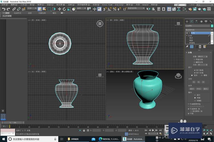Image resolution: width=214 pixels, height=142 pixels.
Task: Select the Move tool in the toolbar
Action: [x=60, y=9]
